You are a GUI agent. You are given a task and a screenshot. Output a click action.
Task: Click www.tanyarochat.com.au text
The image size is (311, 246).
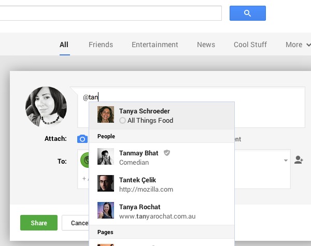pos(157,216)
